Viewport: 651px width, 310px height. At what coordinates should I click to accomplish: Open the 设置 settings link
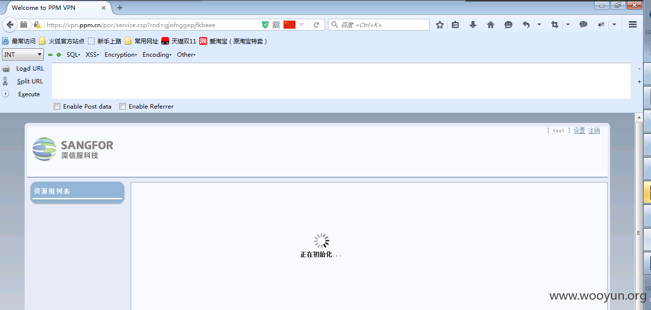(579, 131)
